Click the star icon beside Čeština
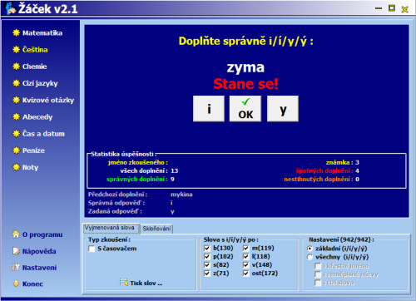Viewport: 416px width, 301px height. (x=16, y=50)
